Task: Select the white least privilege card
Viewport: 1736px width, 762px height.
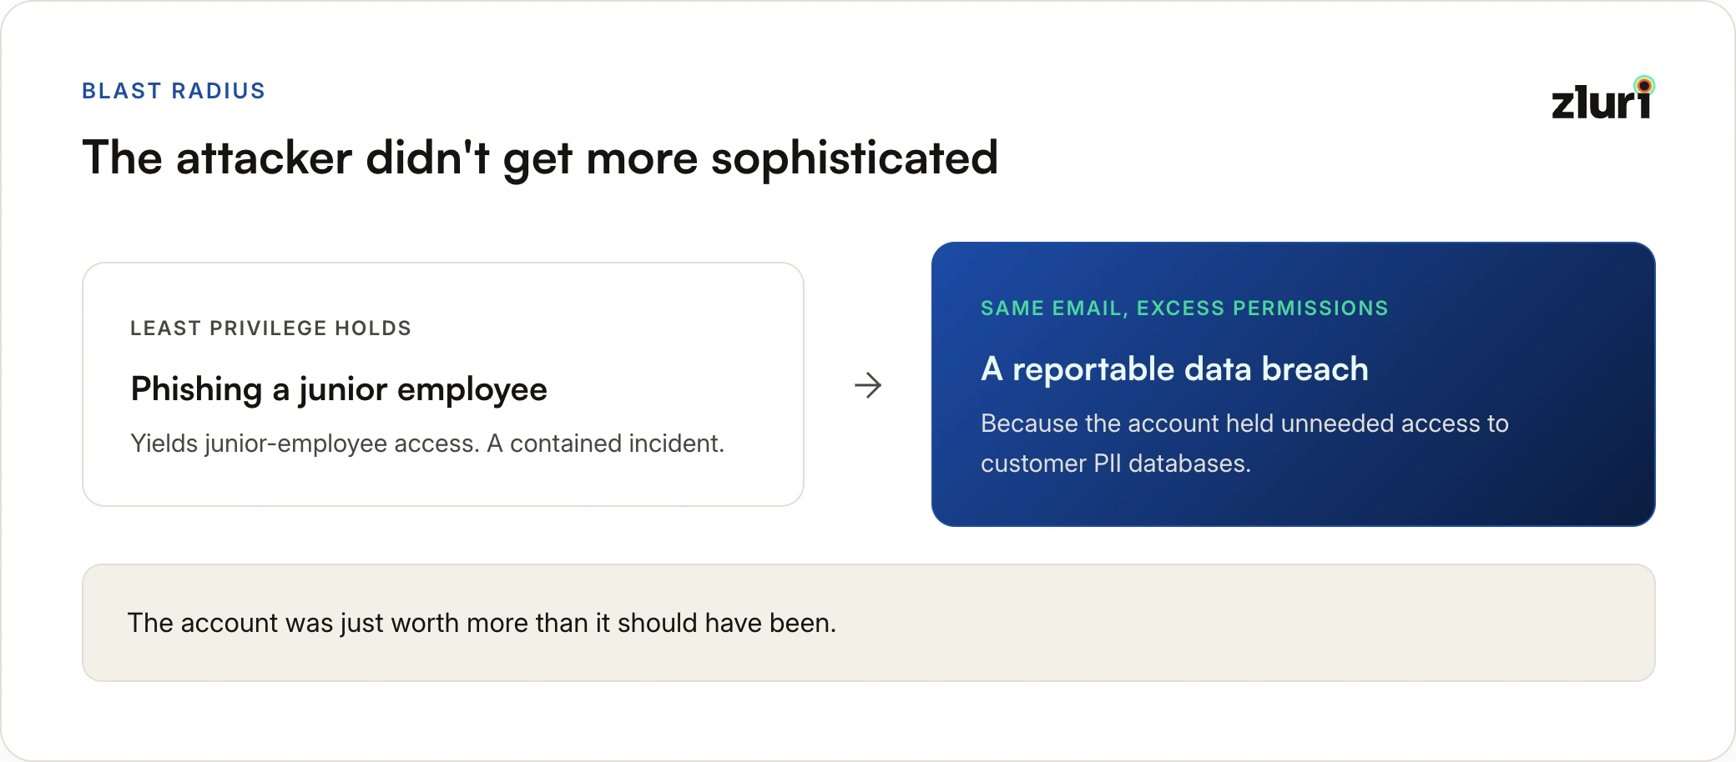Action: coord(443,384)
